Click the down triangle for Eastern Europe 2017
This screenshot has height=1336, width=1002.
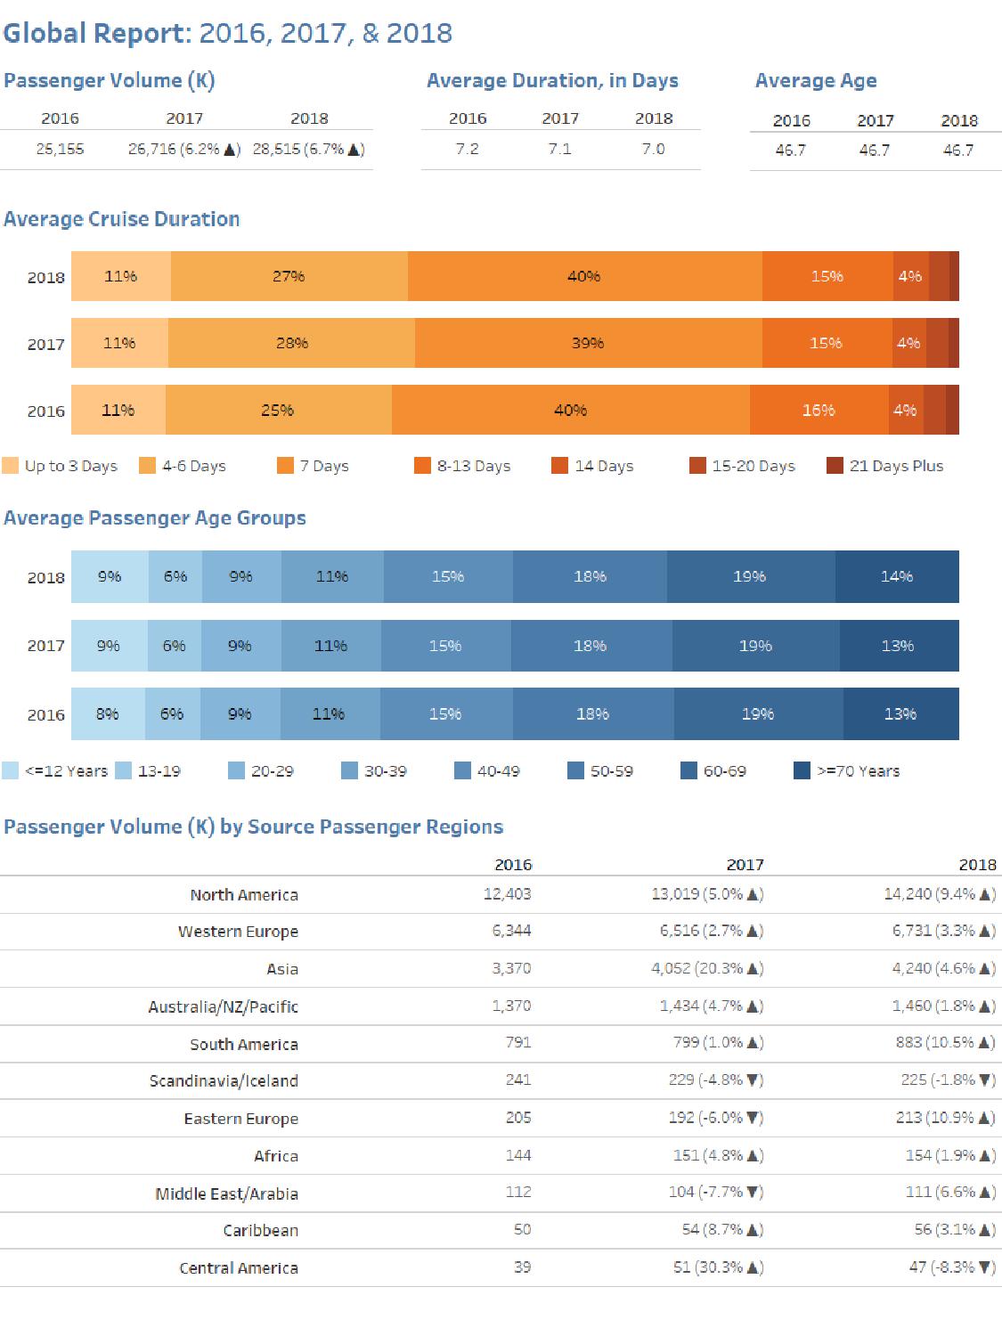coord(754,1118)
